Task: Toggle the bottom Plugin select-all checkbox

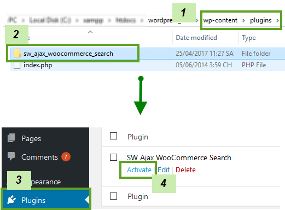Action: [x=113, y=196]
